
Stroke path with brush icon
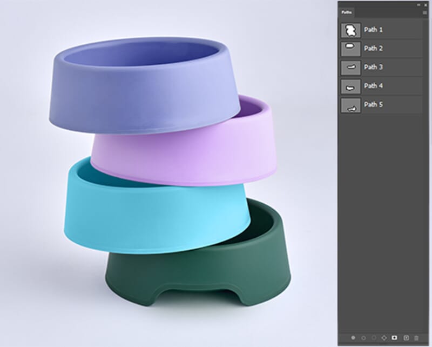363,338
